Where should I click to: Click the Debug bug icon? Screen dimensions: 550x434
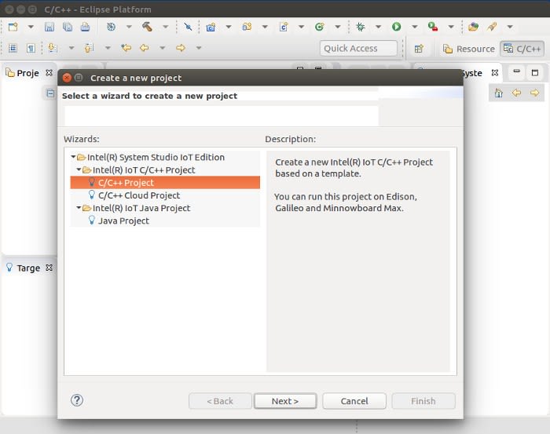360,27
